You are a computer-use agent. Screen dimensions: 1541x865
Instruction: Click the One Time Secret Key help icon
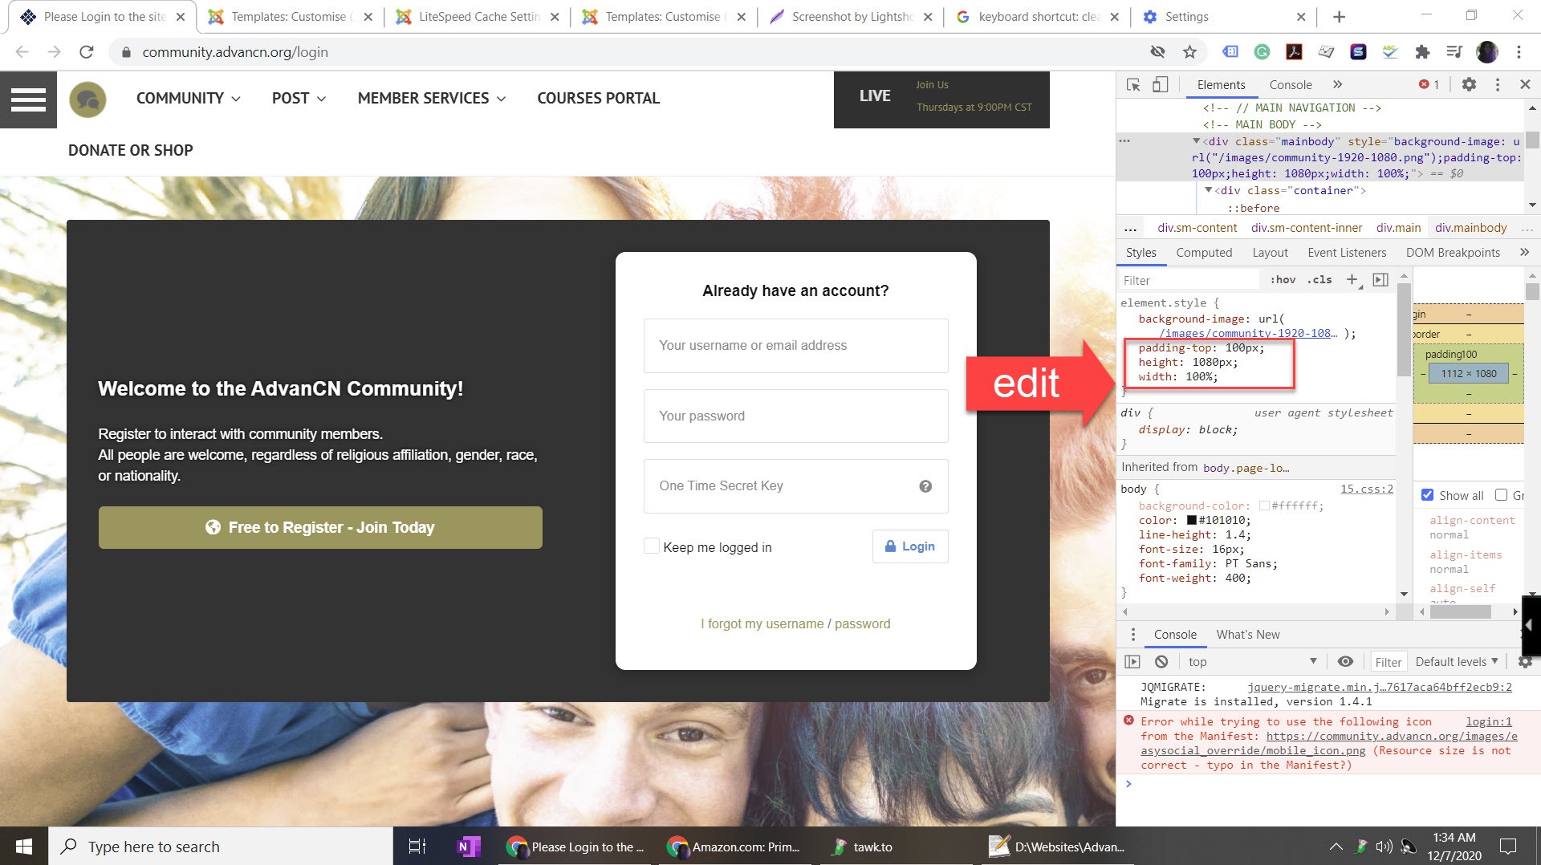(x=925, y=486)
